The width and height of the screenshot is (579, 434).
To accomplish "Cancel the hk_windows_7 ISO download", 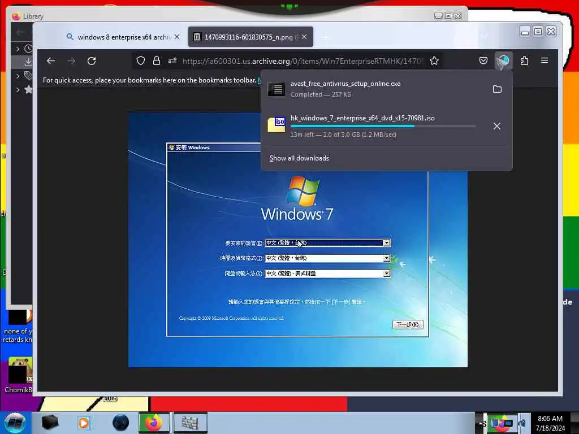I will click(x=497, y=126).
